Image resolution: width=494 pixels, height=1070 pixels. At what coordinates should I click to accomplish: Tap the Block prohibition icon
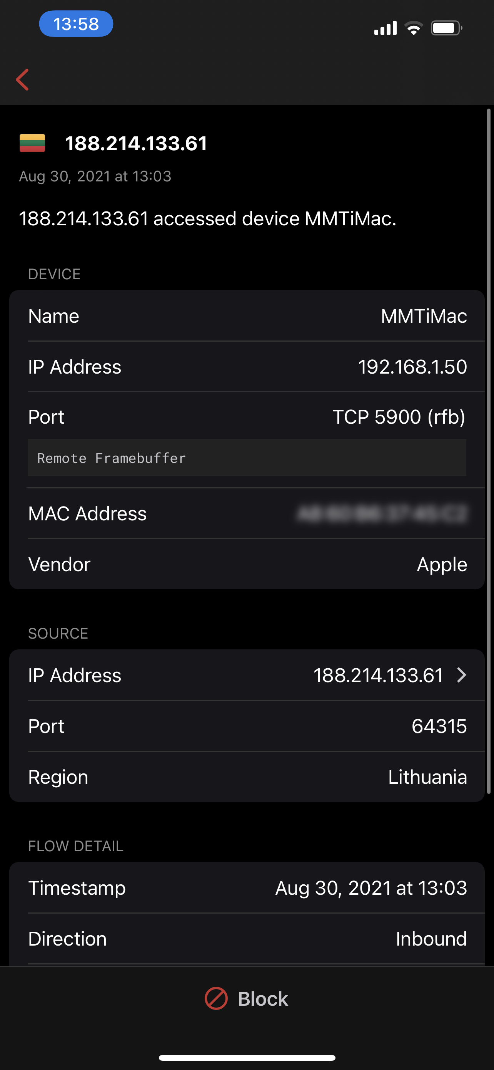coord(216,999)
